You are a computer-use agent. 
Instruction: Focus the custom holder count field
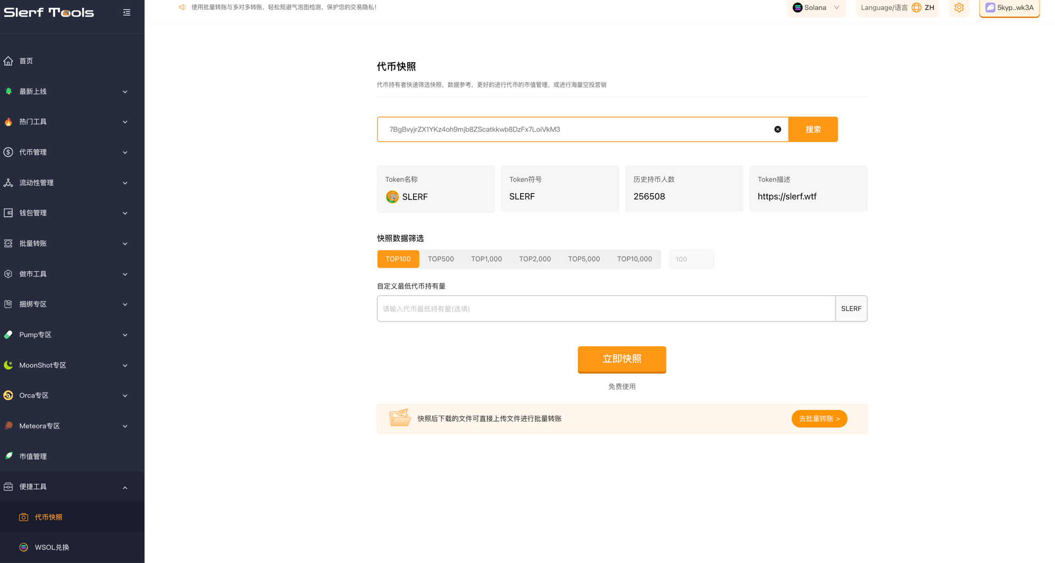click(x=692, y=259)
